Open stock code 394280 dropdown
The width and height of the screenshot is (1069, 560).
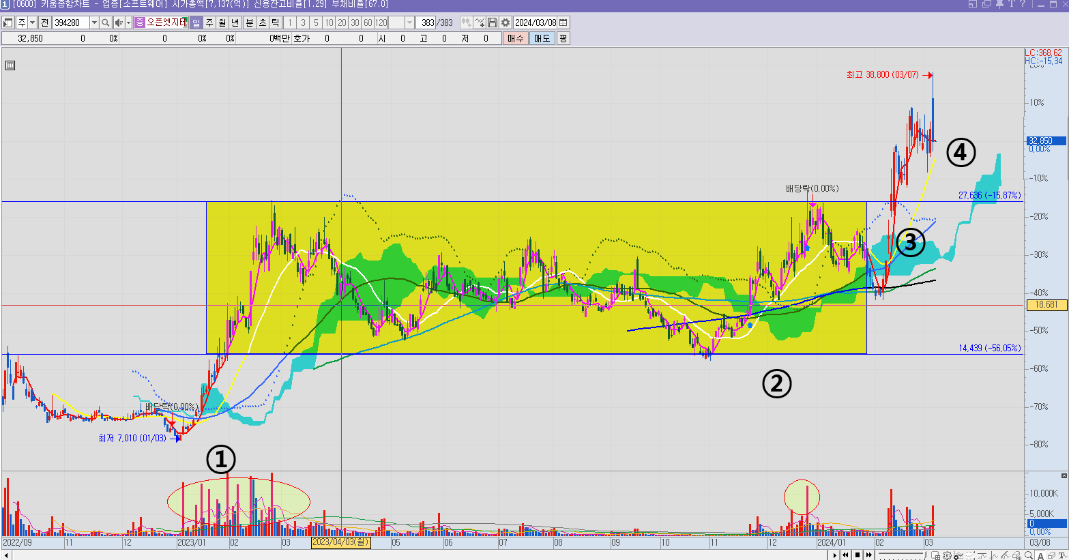pyautogui.click(x=94, y=23)
